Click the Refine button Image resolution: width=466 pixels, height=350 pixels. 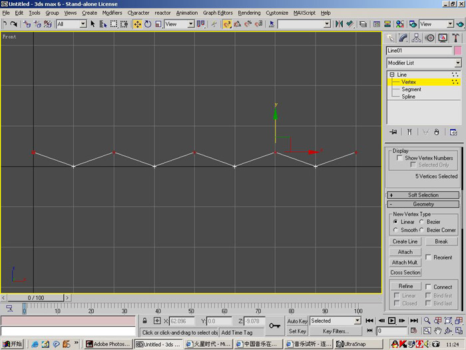(405, 286)
